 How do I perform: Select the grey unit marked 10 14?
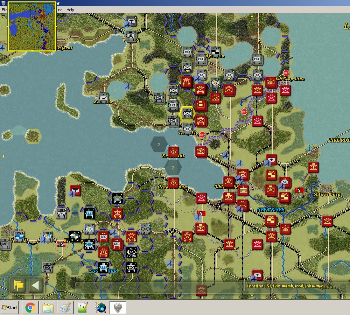click(x=89, y=229)
